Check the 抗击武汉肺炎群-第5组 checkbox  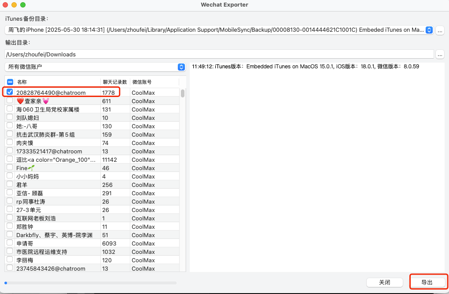point(10,134)
